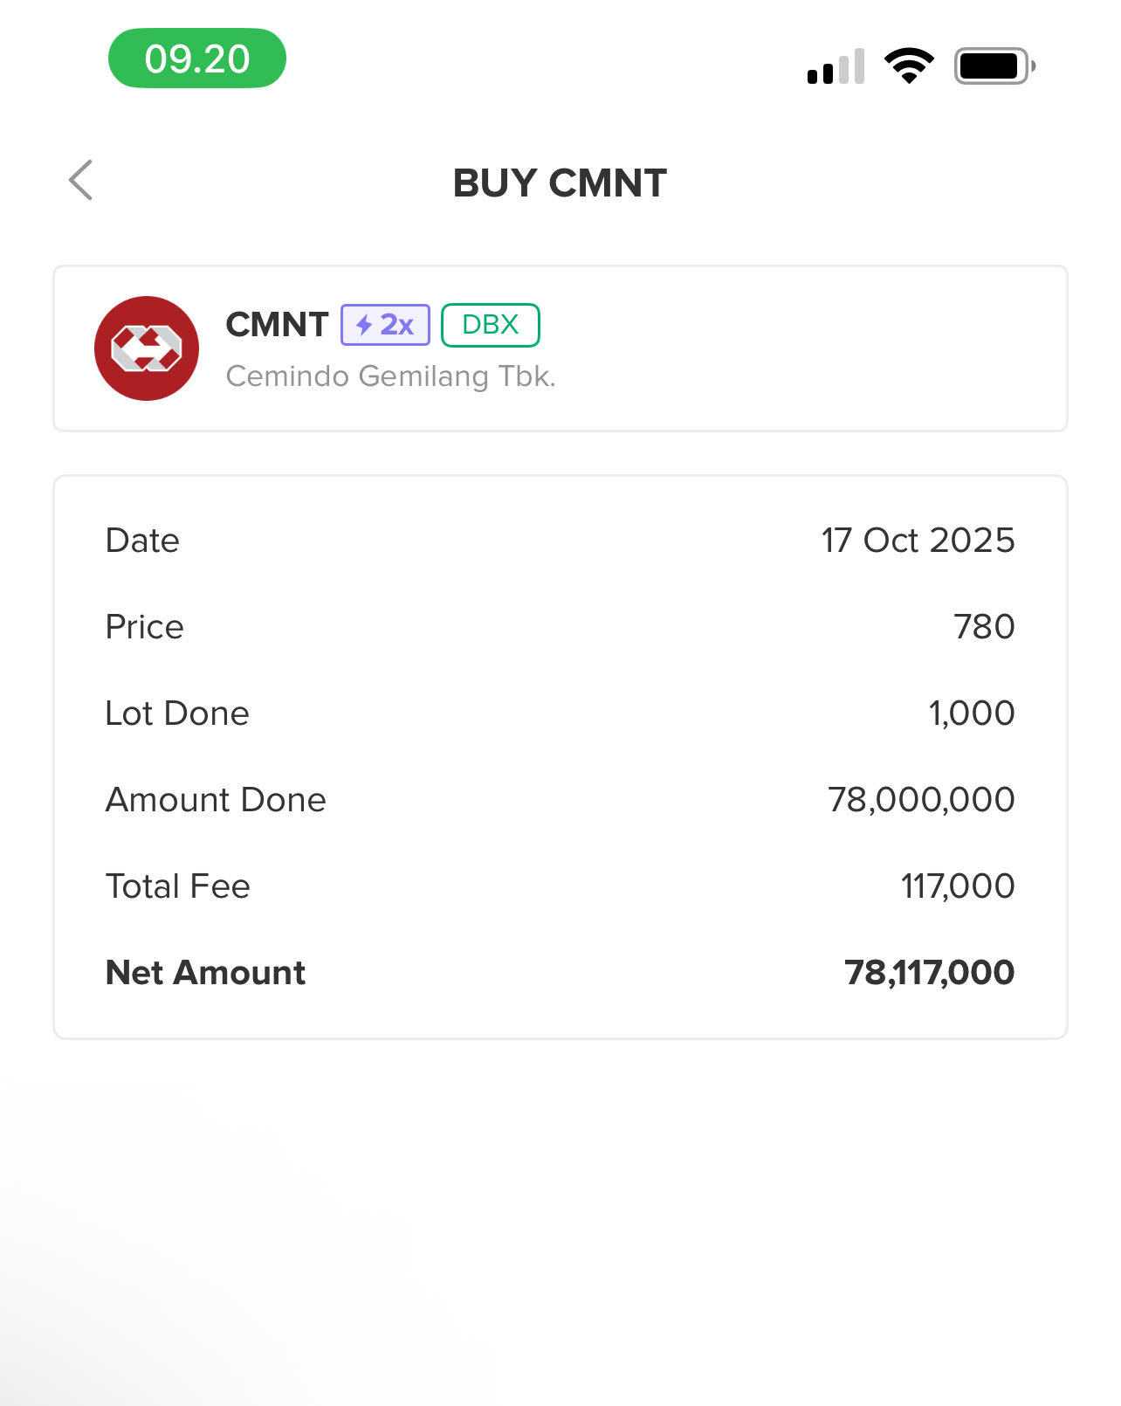Screen dimensions: 1121x1406
Task: Tap the Price value 780
Action: pyautogui.click(x=983, y=627)
